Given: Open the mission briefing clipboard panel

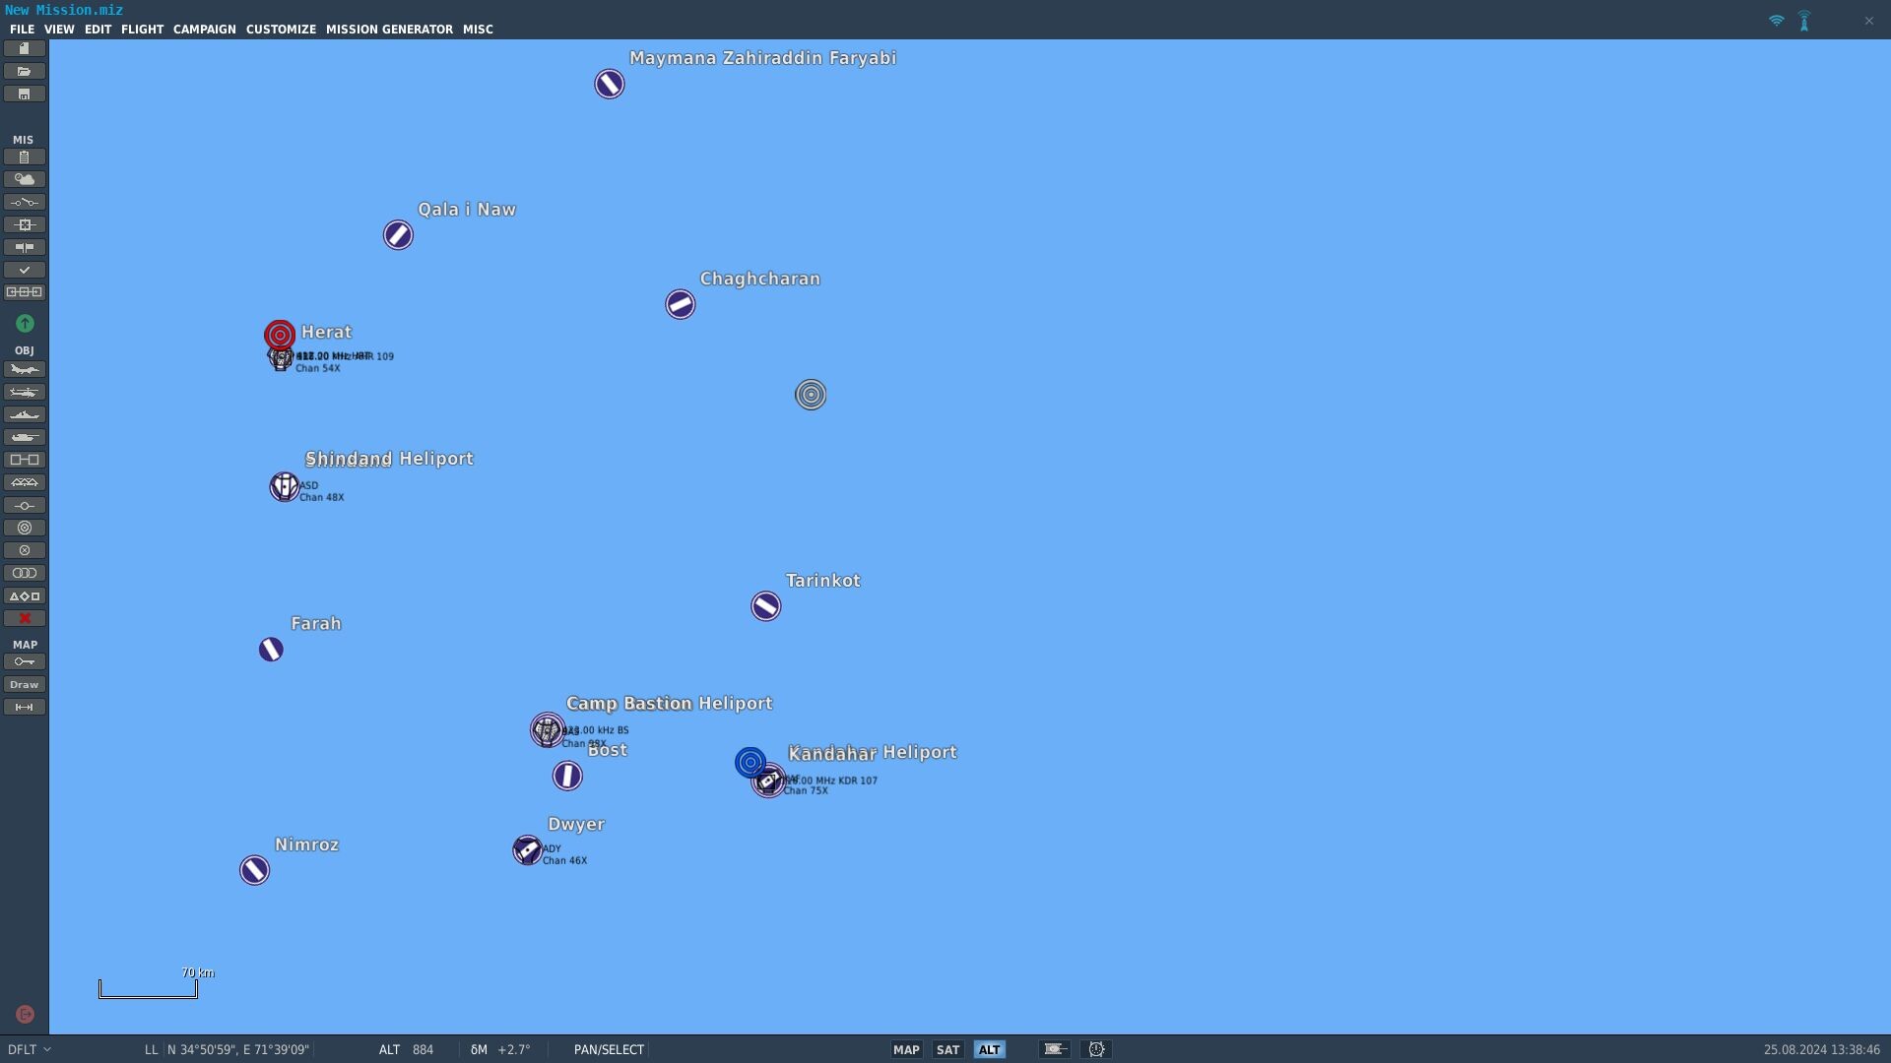Looking at the screenshot, I should point(24,156).
